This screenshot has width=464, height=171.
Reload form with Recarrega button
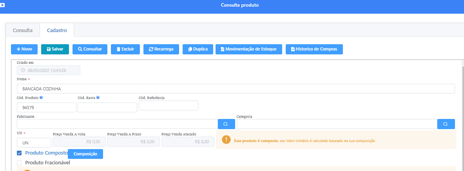click(x=161, y=49)
